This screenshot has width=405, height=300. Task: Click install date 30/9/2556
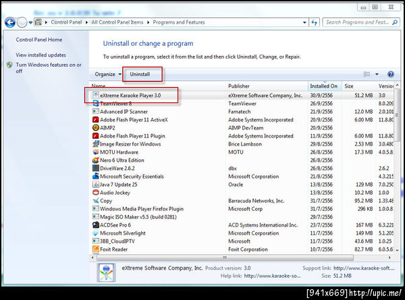[321, 96]
